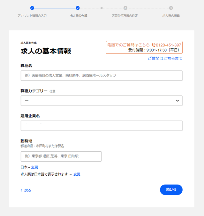Viewport: 204px width, 216px height.
Task: Go back using the 戻る link
Action: 27,190
